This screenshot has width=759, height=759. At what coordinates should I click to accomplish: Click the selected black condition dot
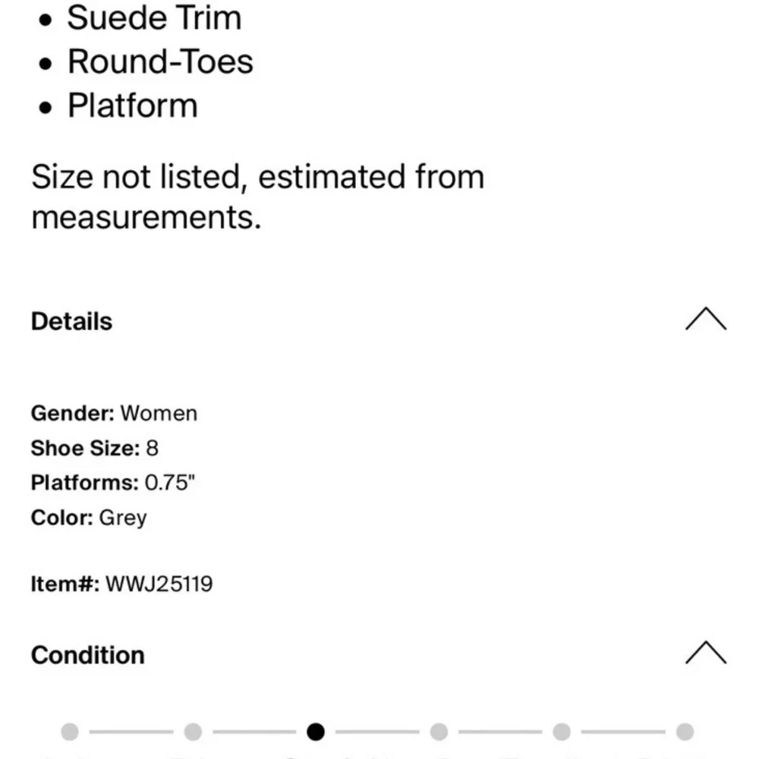316,732
